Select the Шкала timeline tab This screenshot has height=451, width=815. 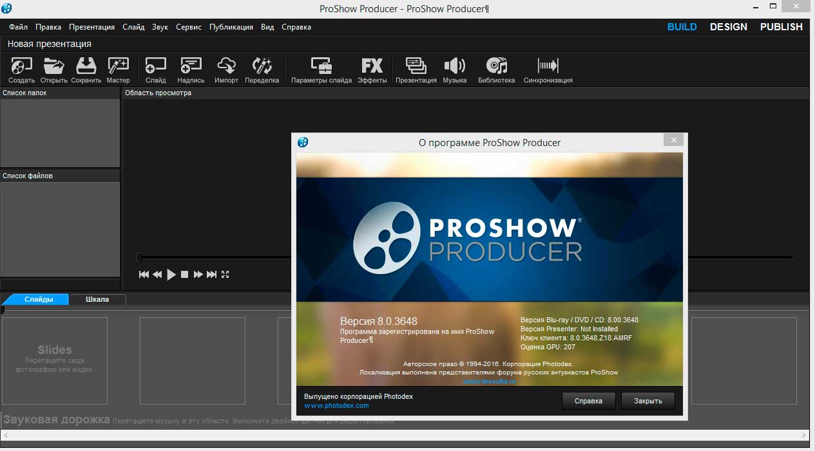pyautogui.click(x=97, y=299)
